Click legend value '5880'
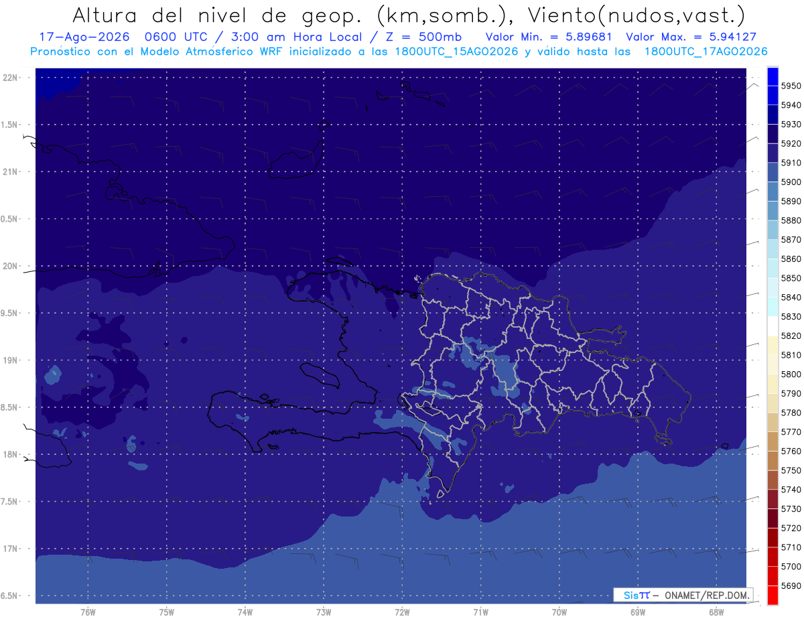Viewport: 804px width, 621px height. [791, 220]
